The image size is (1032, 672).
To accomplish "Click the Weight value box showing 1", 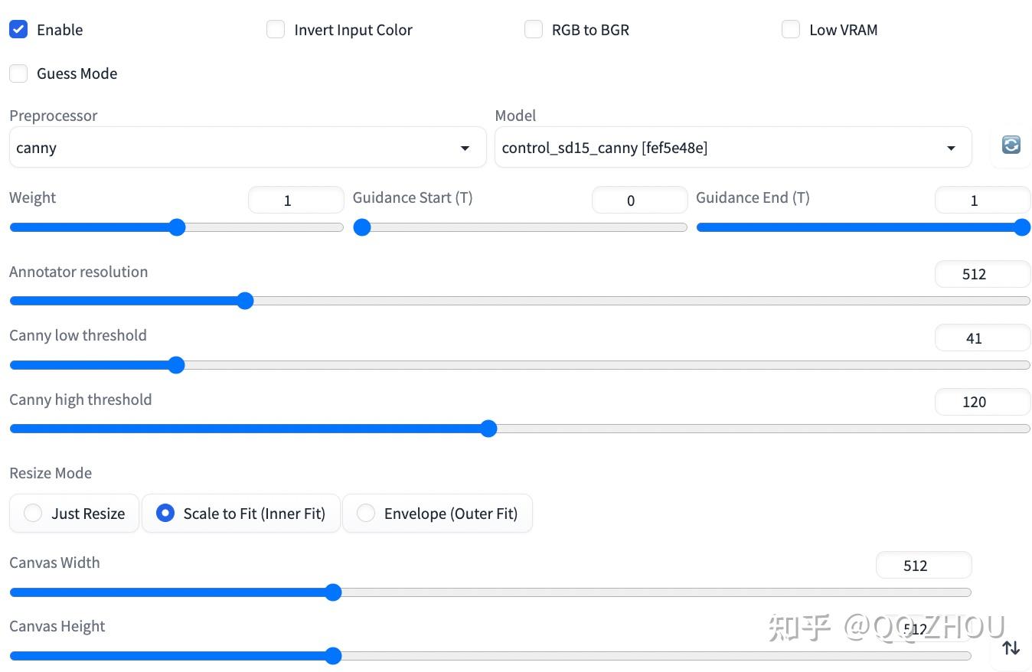I will pos(296,200).
